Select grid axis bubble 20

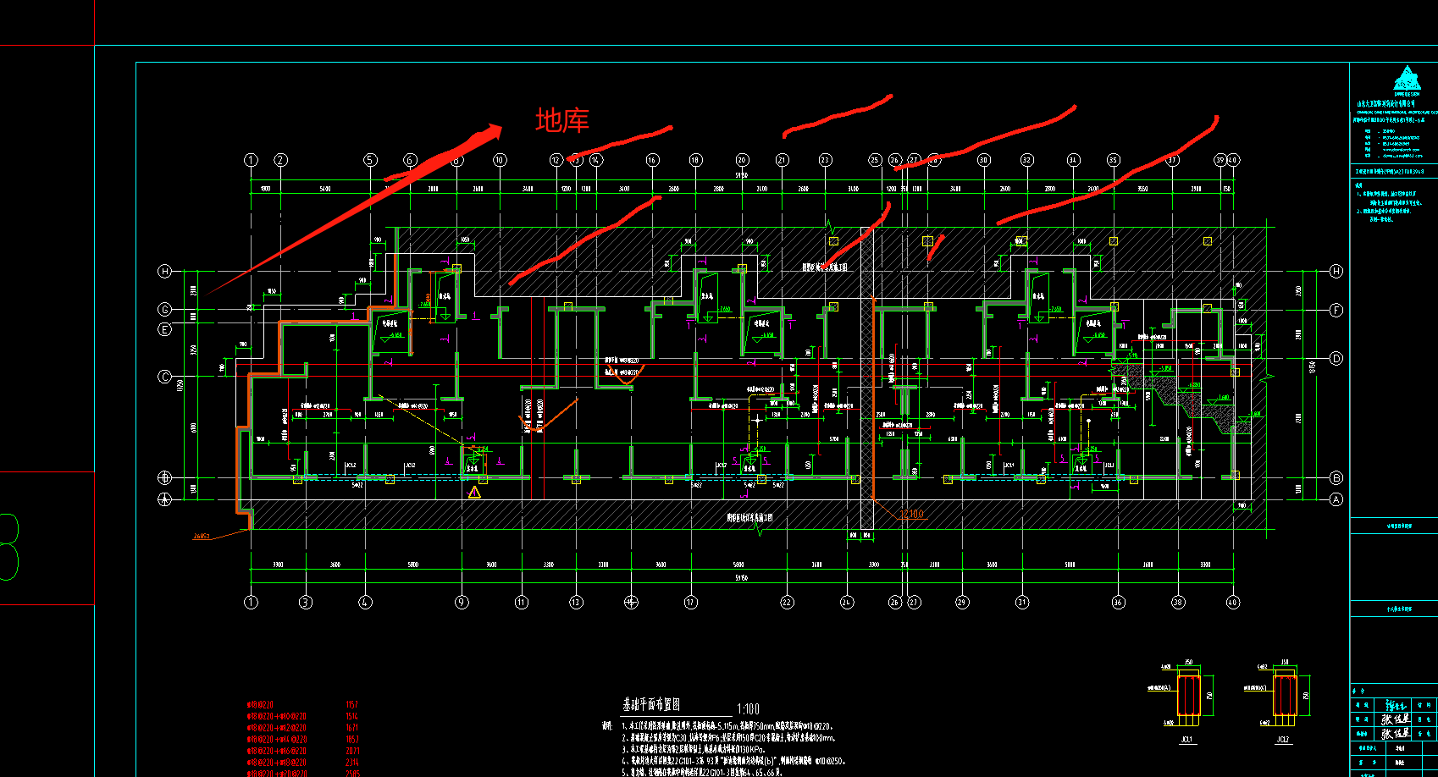tap(742, 160)
